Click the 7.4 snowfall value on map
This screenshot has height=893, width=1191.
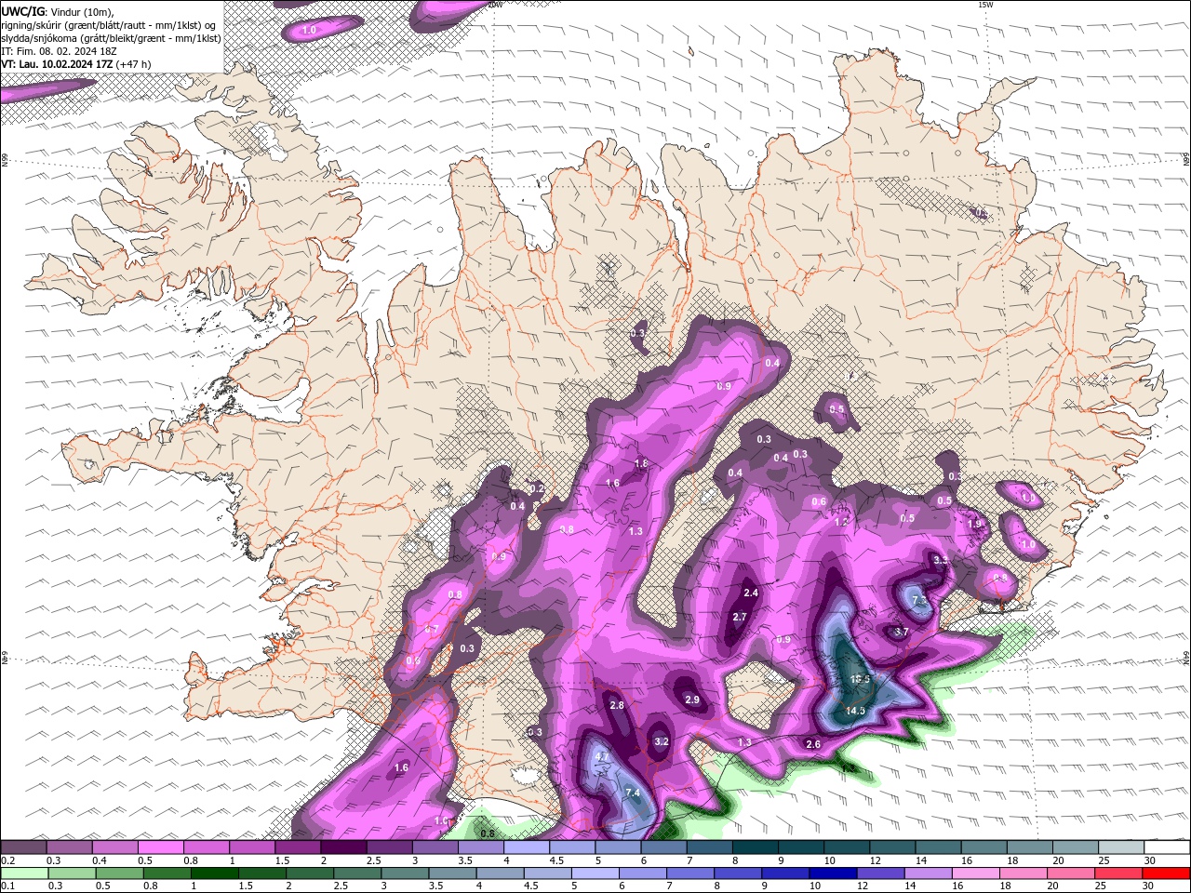click(633, 793)
